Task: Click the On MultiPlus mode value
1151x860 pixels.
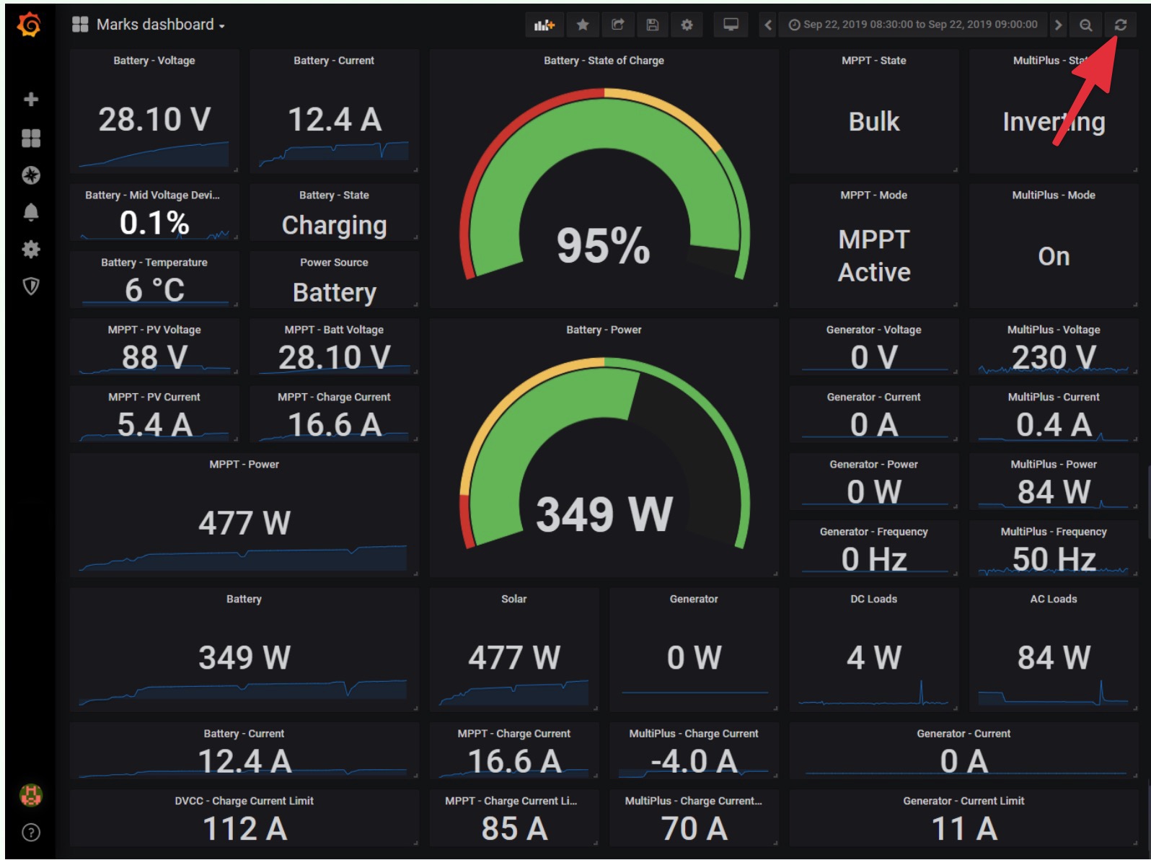Action: [1054, 257]
